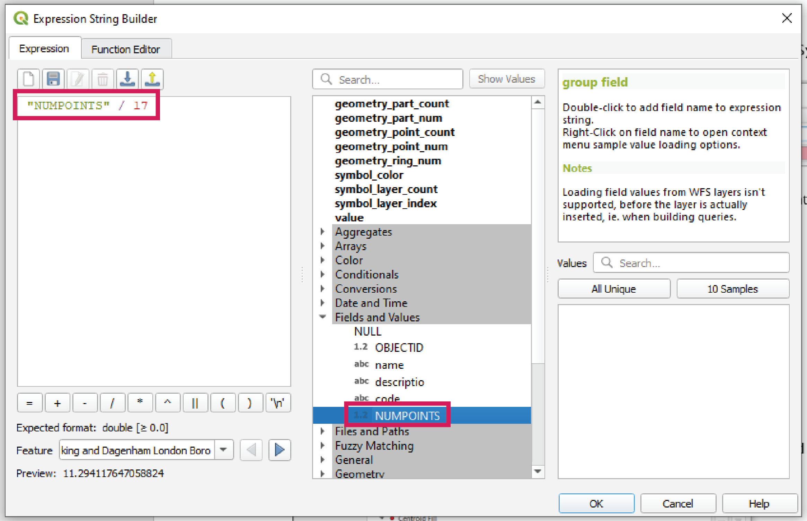807x521 pixels.
Task: Insert the string concatenation operator
Action: point(195,402)
